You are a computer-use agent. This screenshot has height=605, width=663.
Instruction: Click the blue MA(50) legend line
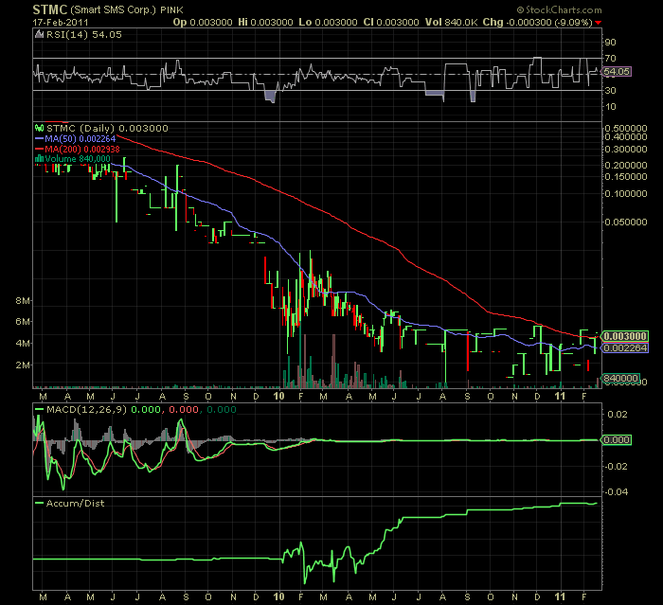click(39, 138)
